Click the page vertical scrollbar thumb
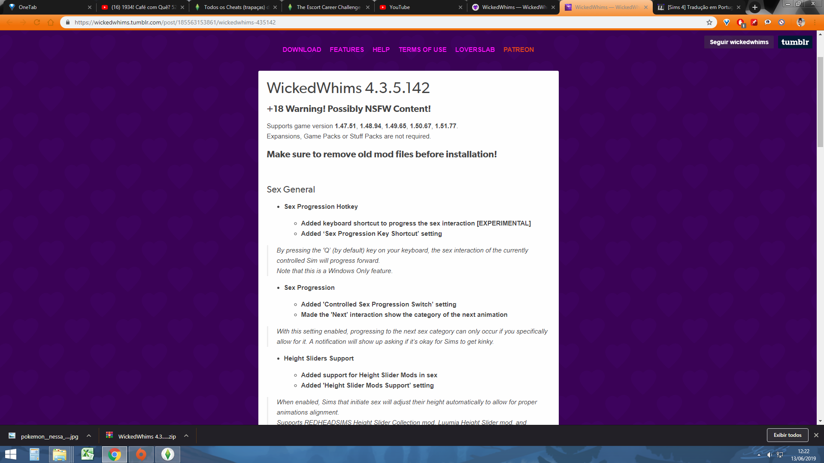Viewport: 824px width, 463px height. click(x=820, y=102)
